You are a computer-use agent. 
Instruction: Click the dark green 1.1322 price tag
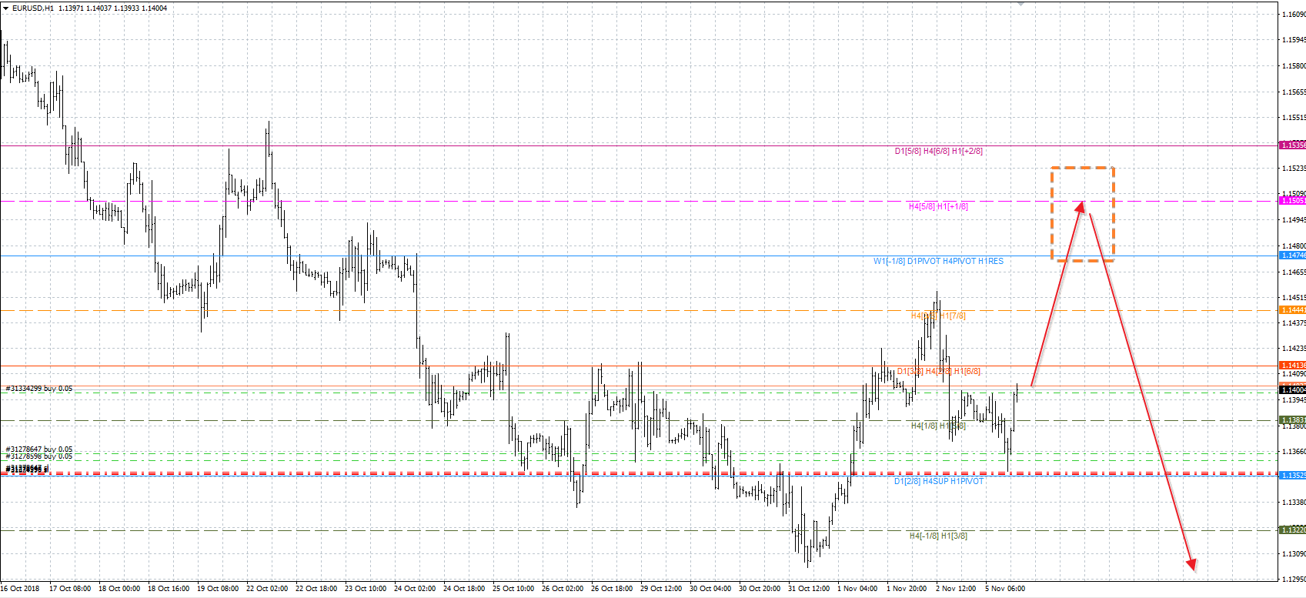[1292, 530]
